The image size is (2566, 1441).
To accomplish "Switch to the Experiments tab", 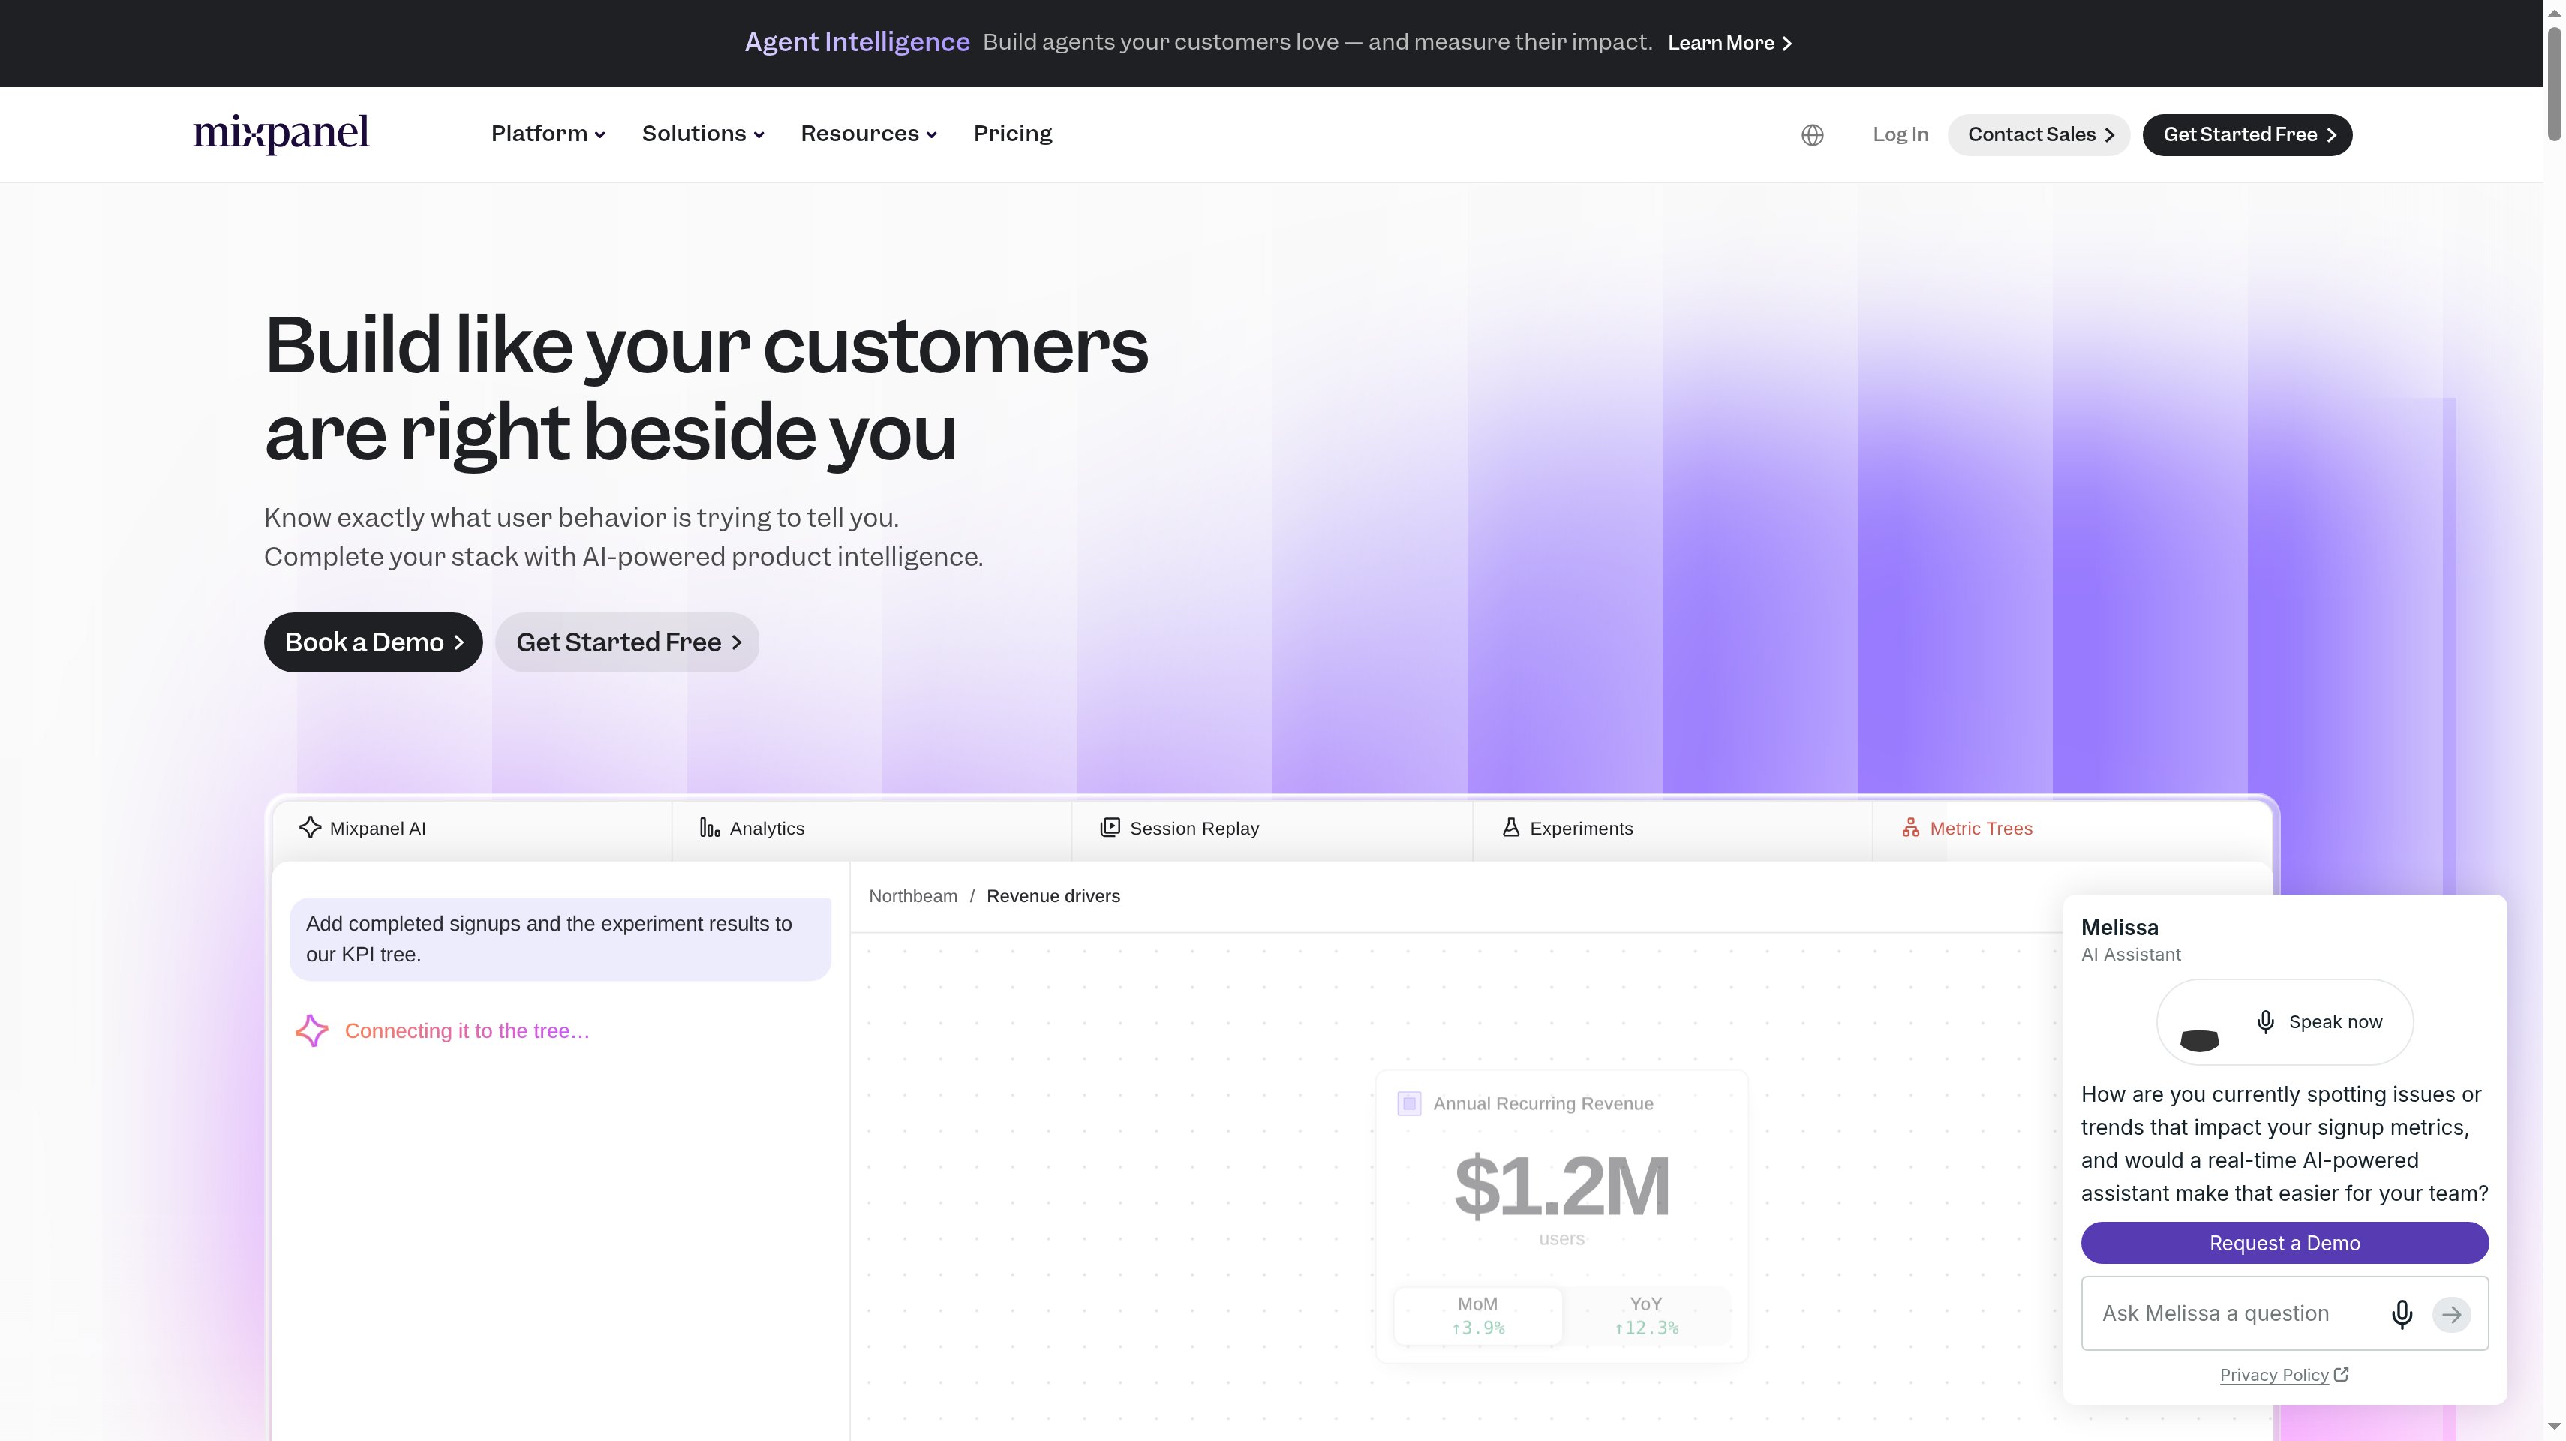I will [x=1672, y=828].
